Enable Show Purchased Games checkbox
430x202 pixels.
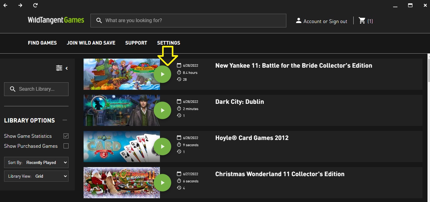tap(66, 146)
